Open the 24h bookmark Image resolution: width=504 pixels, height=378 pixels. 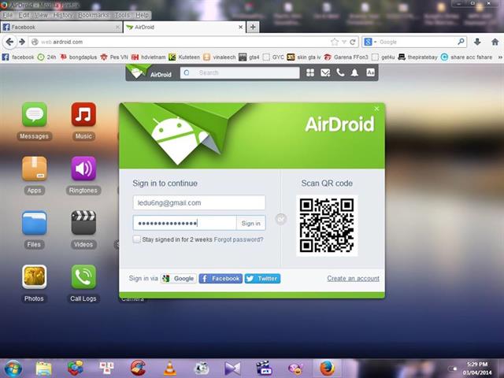pos(47,57)
